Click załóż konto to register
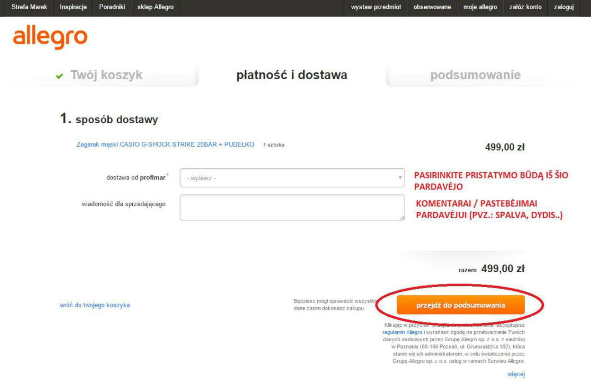 coord(525,7)
